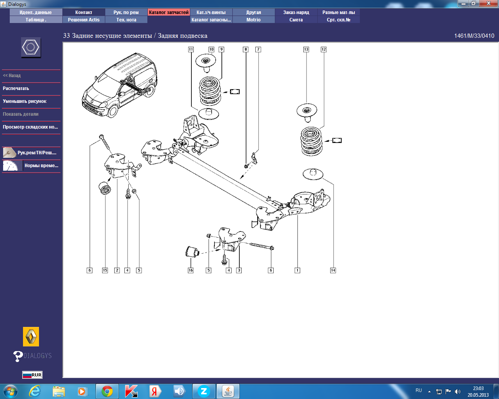Open Windows Explorer folder in taskbar
This screenshot has width=499, height=399.
(x=59, y=391)
